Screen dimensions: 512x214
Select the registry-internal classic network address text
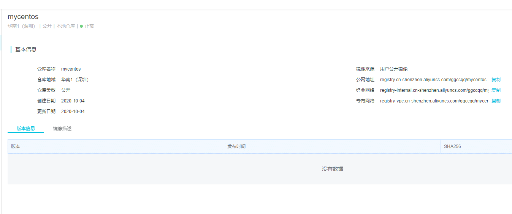tap(434, 90)
